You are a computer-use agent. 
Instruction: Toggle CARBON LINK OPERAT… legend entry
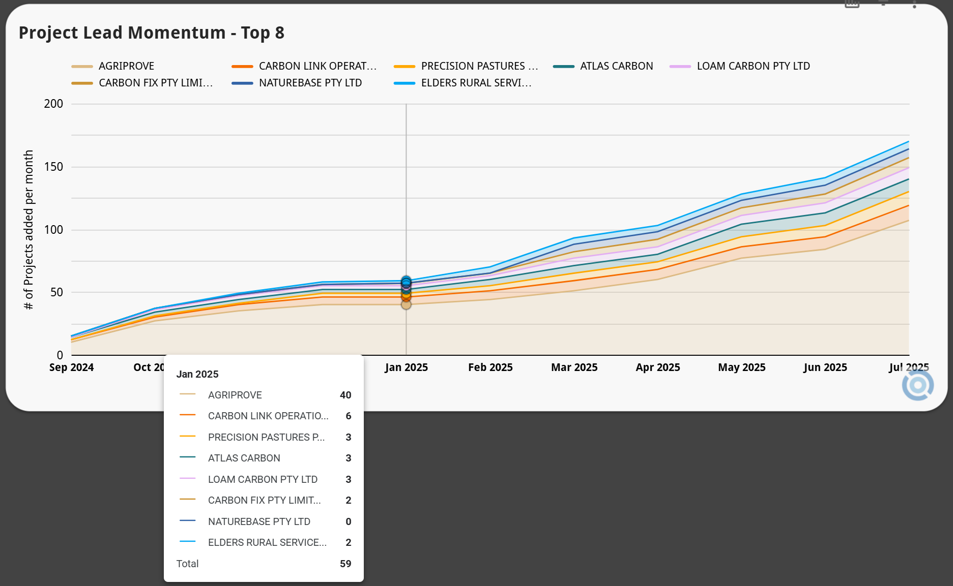click(304, 66)
